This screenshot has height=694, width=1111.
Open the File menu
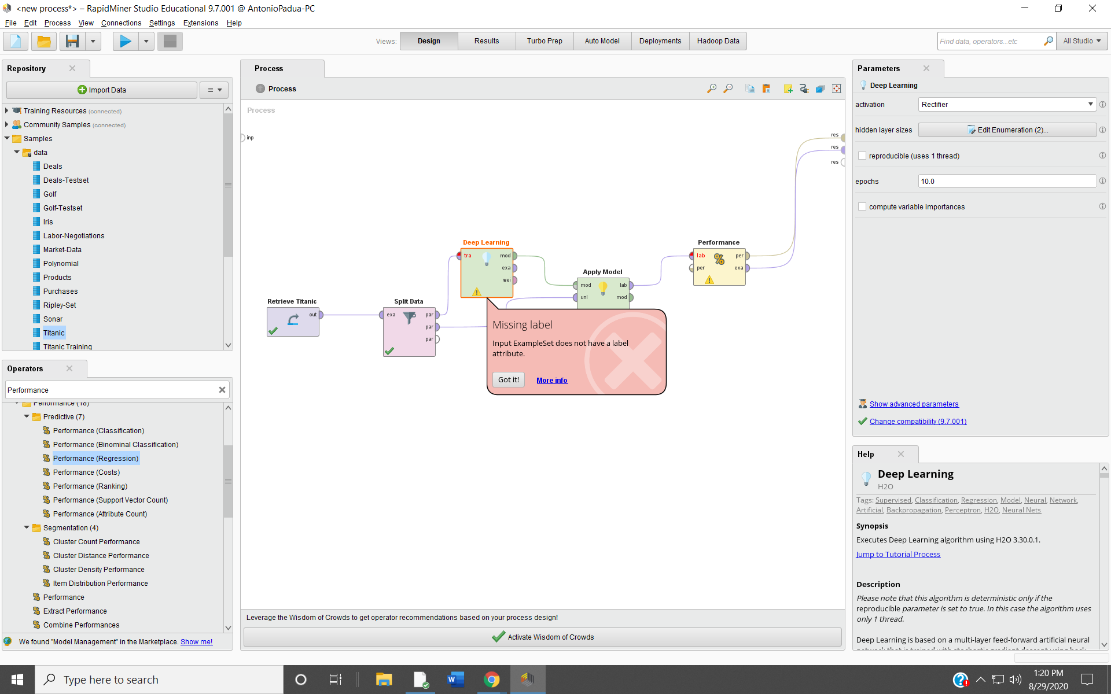click(x=11, y=23)
